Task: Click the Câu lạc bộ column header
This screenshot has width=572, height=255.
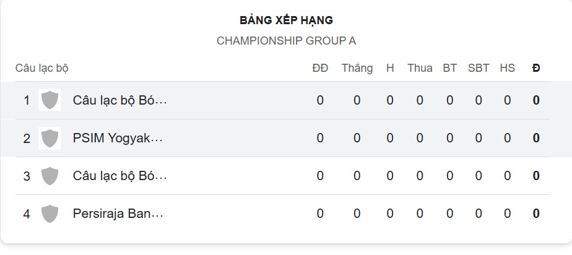Action: (41, 68)
